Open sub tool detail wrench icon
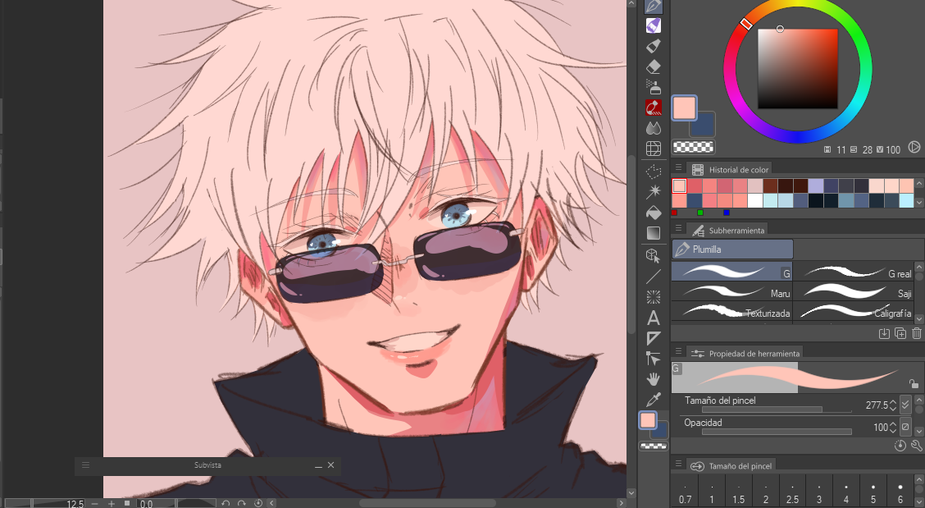The image size is (925, 508). (916, 446)
